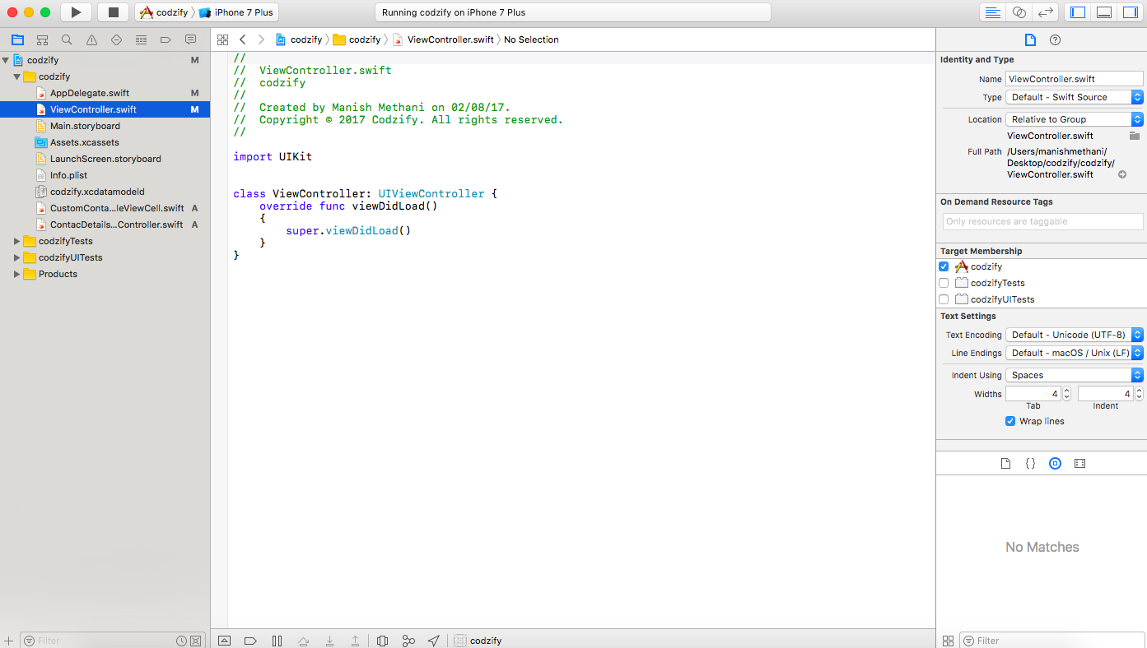Select the codzify scheme in toolbar
Image resolution: width=1147 pixels, height=648 pixels.
[x=164, y=12]
